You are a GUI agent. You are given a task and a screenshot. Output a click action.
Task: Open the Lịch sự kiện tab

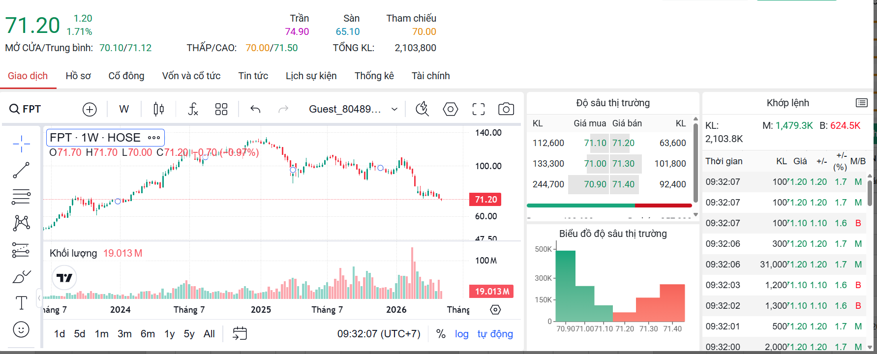pos(311,76)
